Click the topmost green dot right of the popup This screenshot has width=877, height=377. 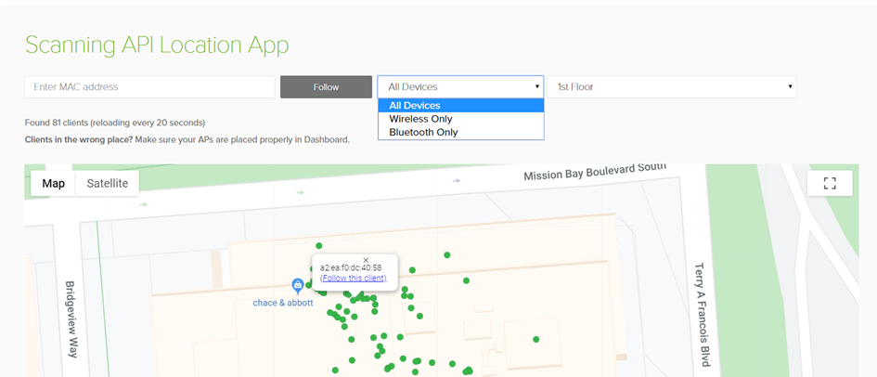(447, 254)
